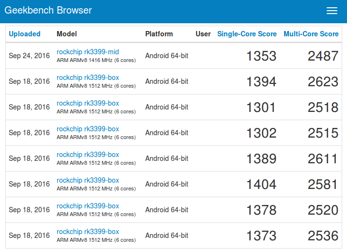Click Android 64-bit in the 2623 row
The height and width of the screenshot is (251, 347).
point(166,81)
